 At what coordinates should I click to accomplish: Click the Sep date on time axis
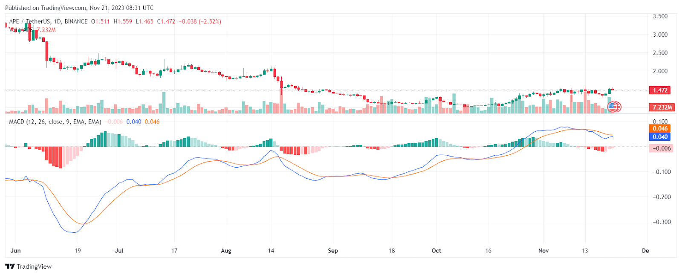(x=333, y=251)
